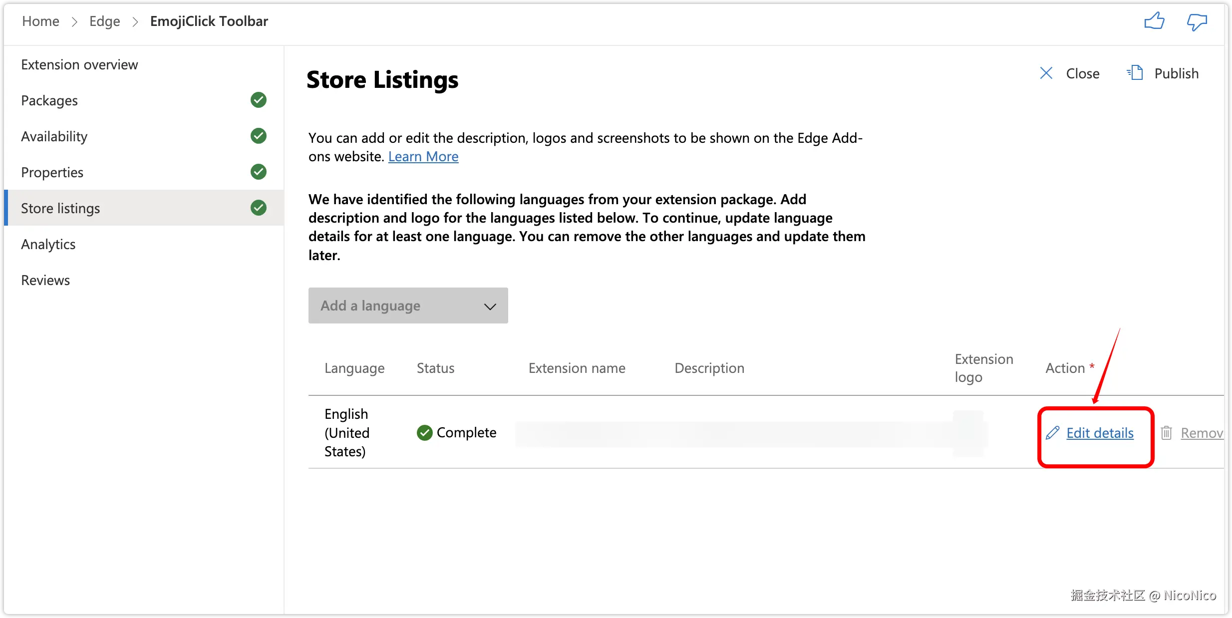Click the green checkmark beside Availability
This screenshot has width=1232, height=618.
pyautogui.click(x=258, y=136)
